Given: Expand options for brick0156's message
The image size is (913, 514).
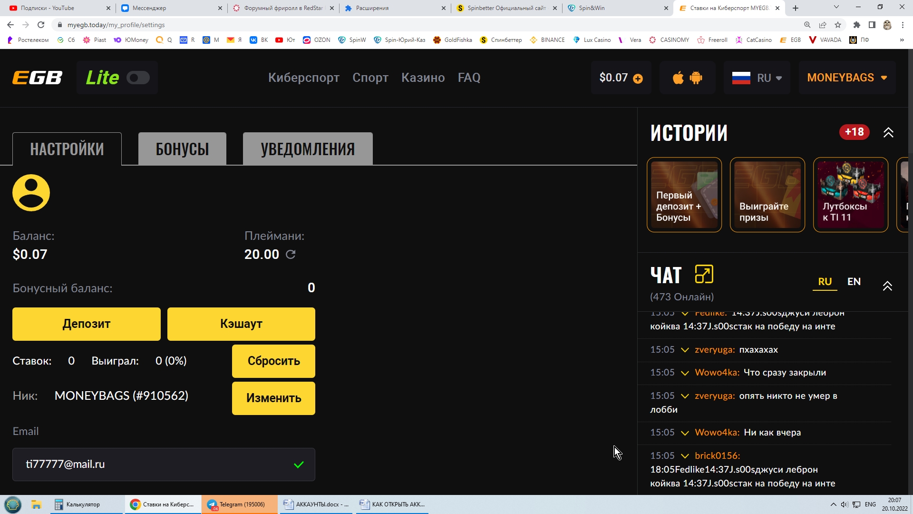Looking at the screenshot, I should 685,456.
